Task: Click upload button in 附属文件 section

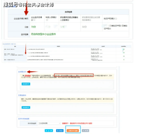Action: pyautogui.click(x=26, y=84)
